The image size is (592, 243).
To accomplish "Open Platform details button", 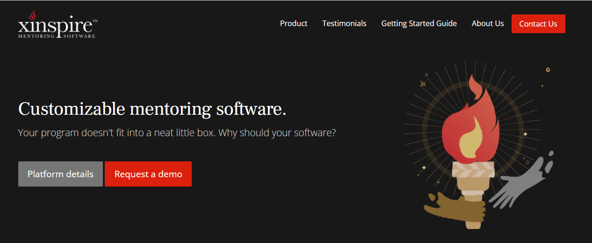I will 60,174.
